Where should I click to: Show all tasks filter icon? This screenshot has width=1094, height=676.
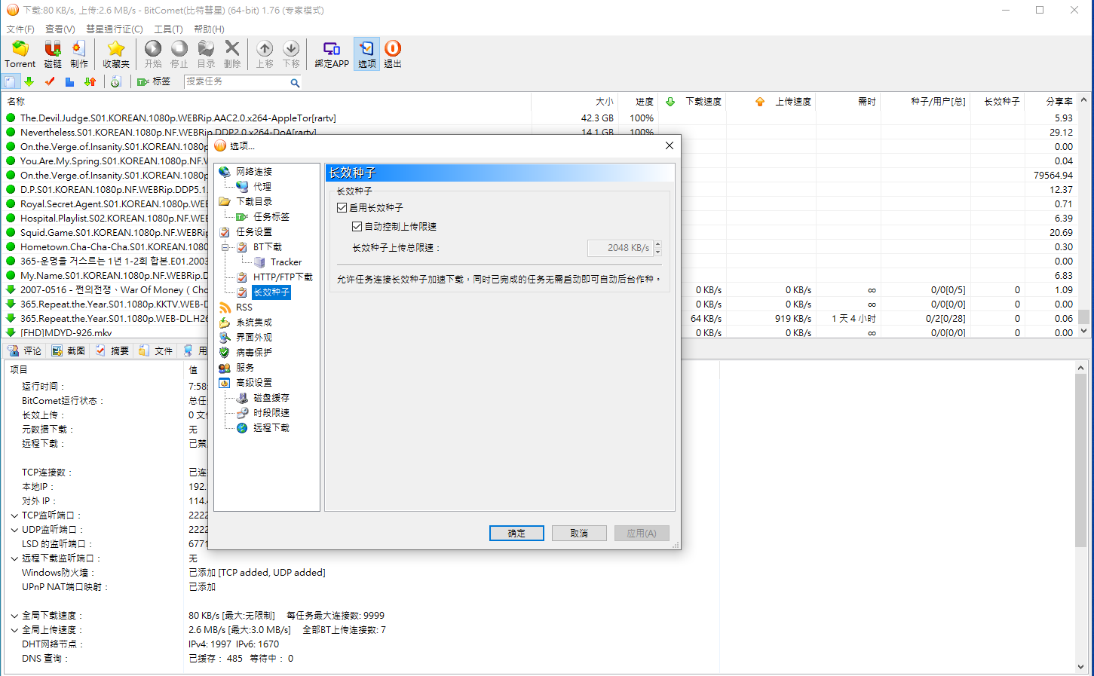pyautogui.click(x=11, y=81)
